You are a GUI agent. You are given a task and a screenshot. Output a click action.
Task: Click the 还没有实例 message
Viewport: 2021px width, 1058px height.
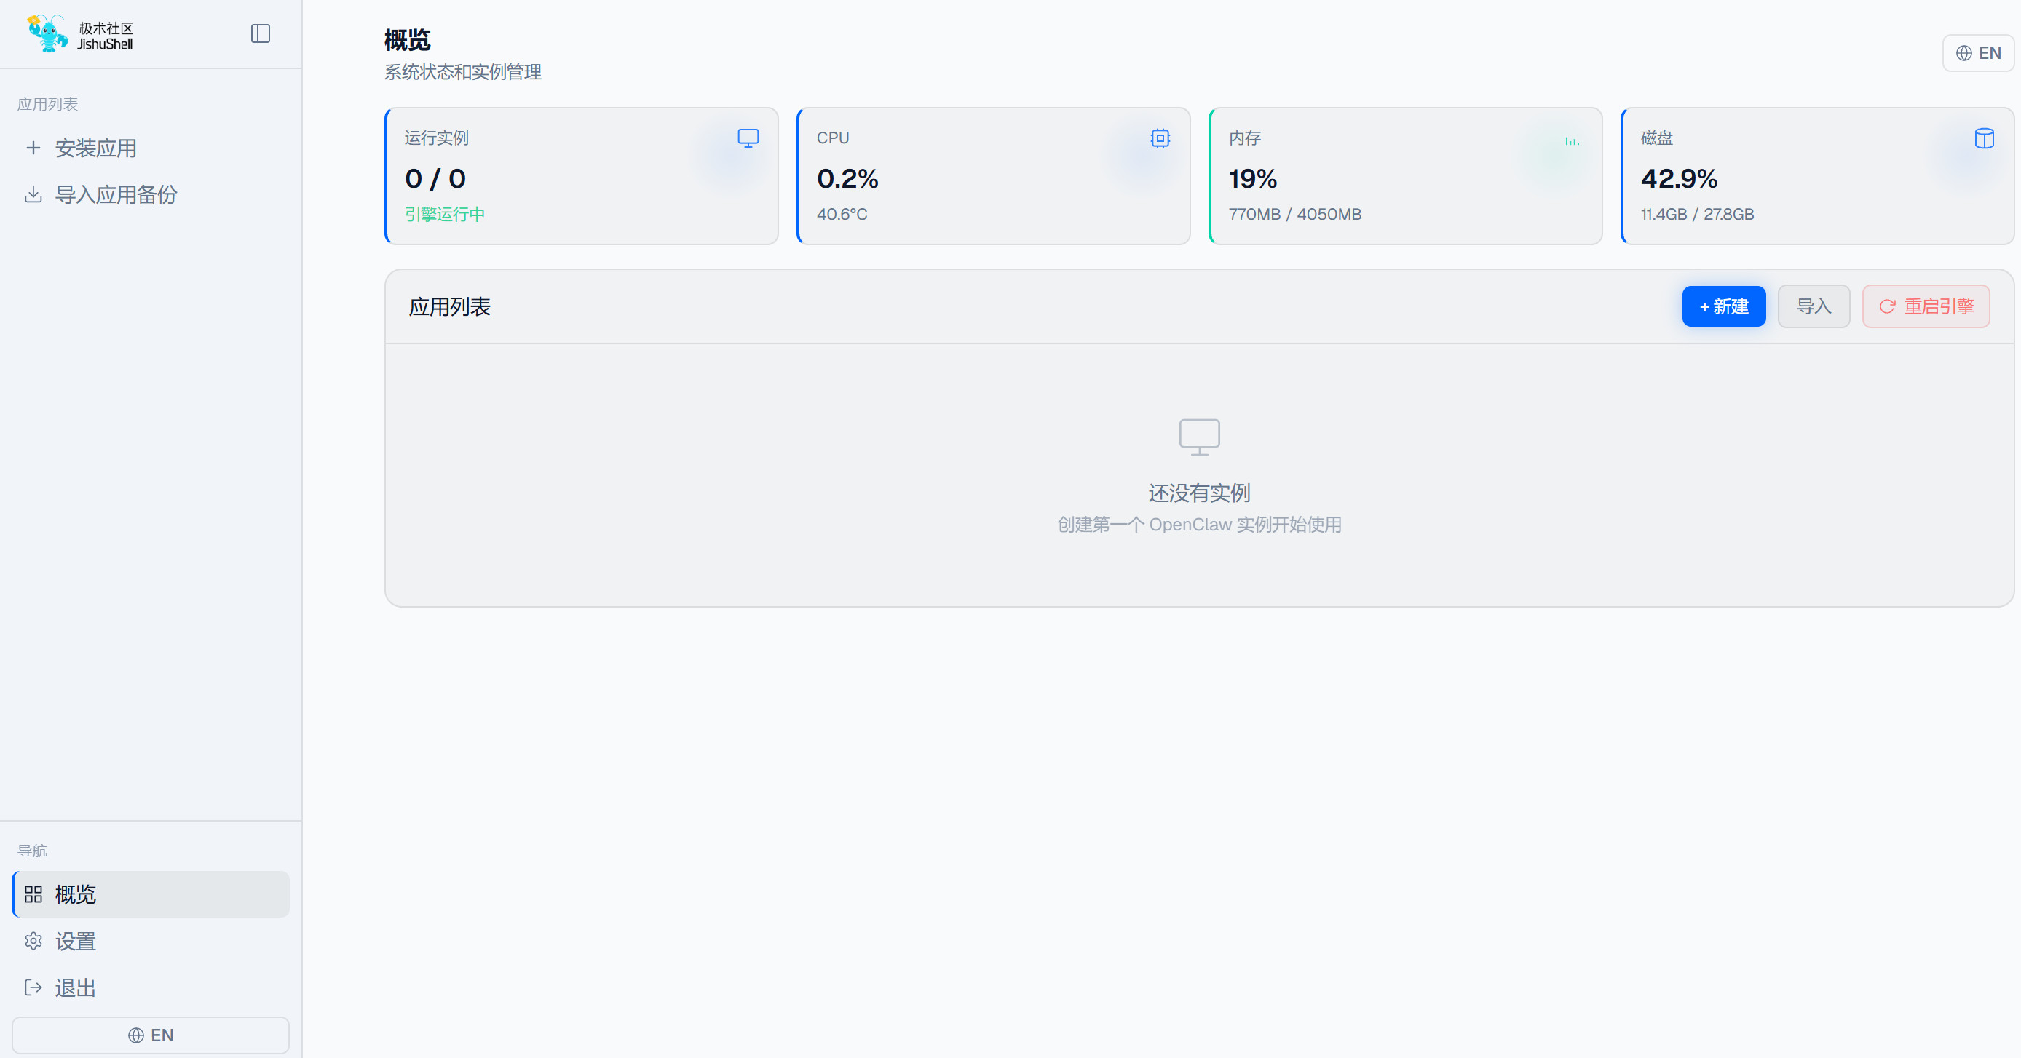(1200, 493)
